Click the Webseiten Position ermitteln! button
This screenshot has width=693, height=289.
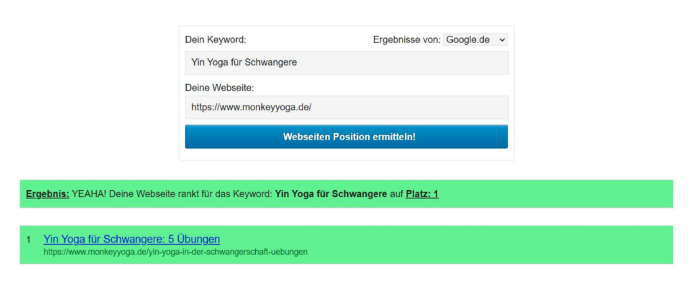(x=346, y=137)
